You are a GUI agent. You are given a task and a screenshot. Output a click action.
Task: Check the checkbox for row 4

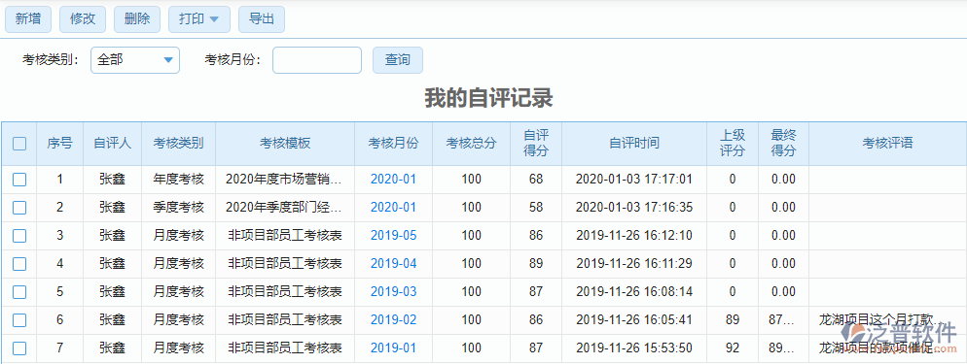pyautogui.click(x=19, y=264)
